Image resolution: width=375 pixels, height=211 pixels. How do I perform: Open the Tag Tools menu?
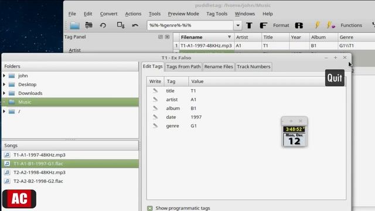coord(217,14)
